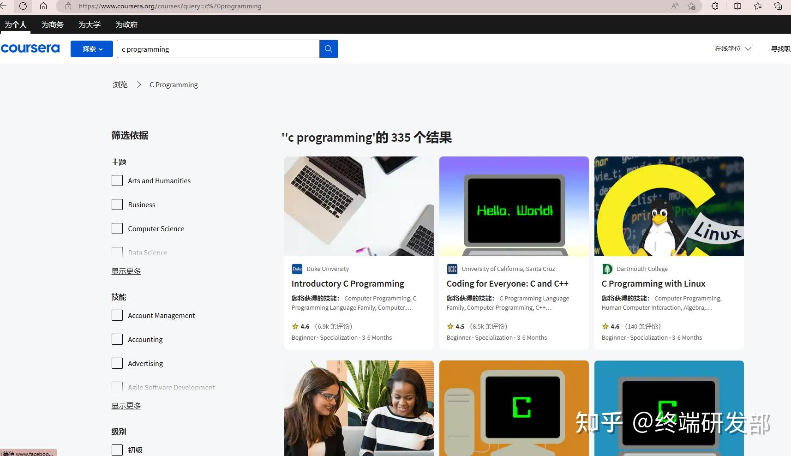The height and width of the screenshot is (456, 791).
Task: Click the 6.9k 条评论 review count
Action: 334,326
